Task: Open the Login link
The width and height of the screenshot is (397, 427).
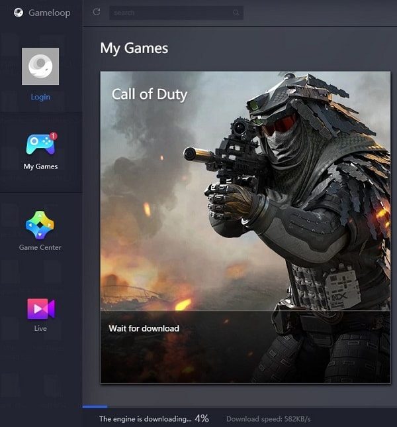Action: 40,97
